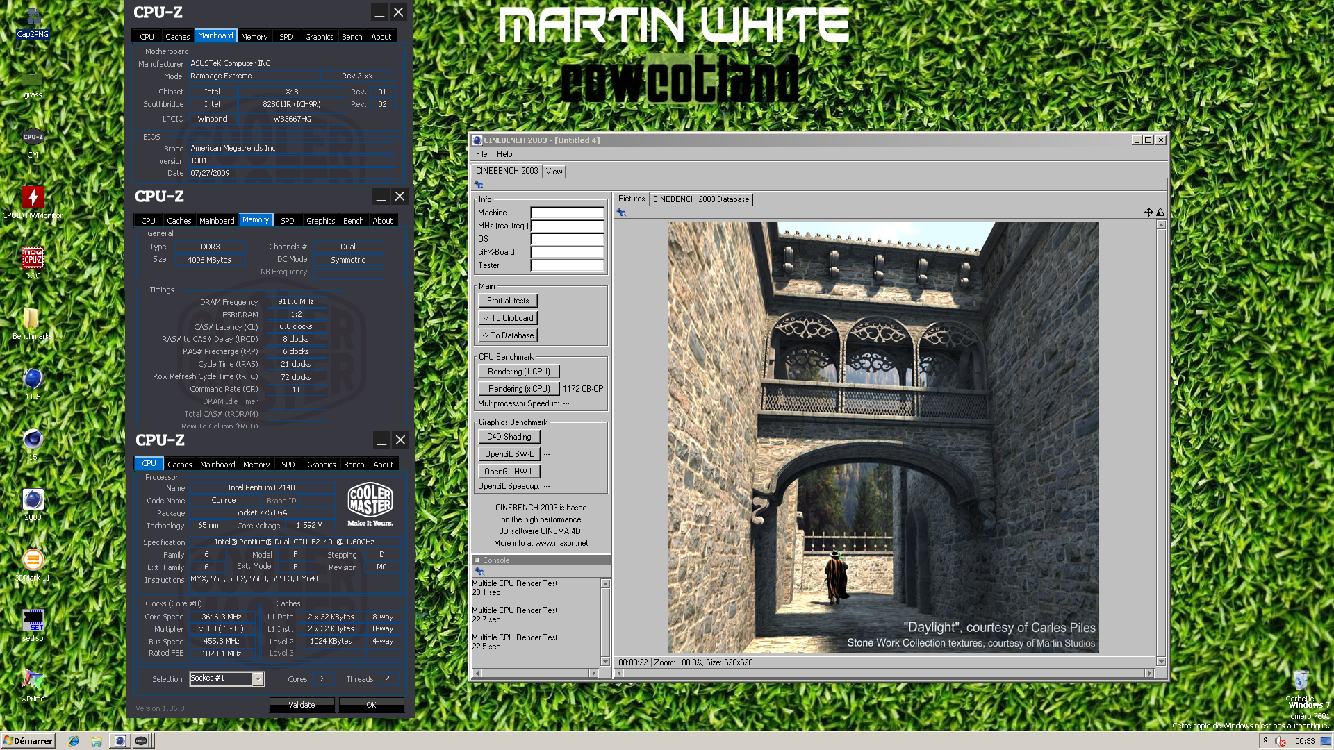This screenshot has width=1334, height=750.
Task: Click the To Database button
Action: click(x=508, y=335)
